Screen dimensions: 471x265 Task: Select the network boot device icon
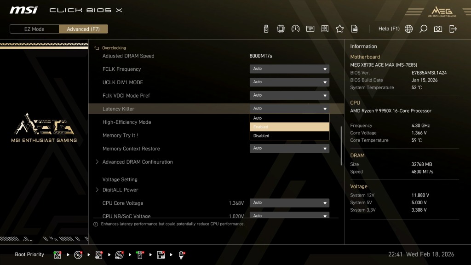point(181,255)
